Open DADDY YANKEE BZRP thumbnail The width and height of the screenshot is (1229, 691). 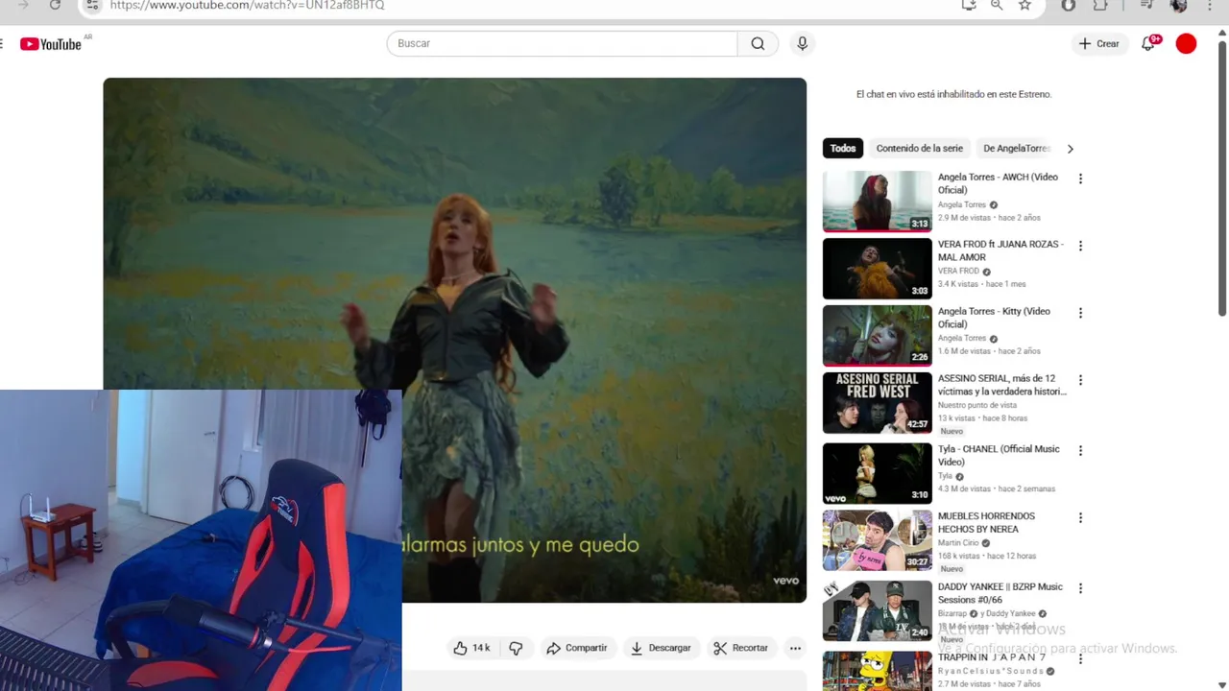tap(877, 610)
